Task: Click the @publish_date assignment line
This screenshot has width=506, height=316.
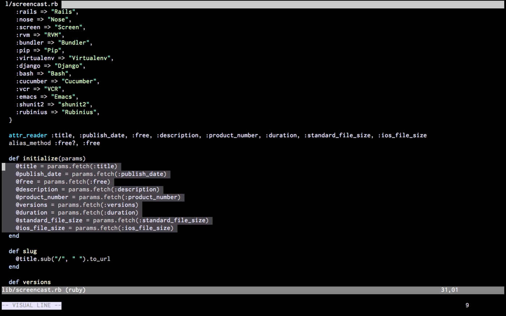Action: click(x=91, y=174)
